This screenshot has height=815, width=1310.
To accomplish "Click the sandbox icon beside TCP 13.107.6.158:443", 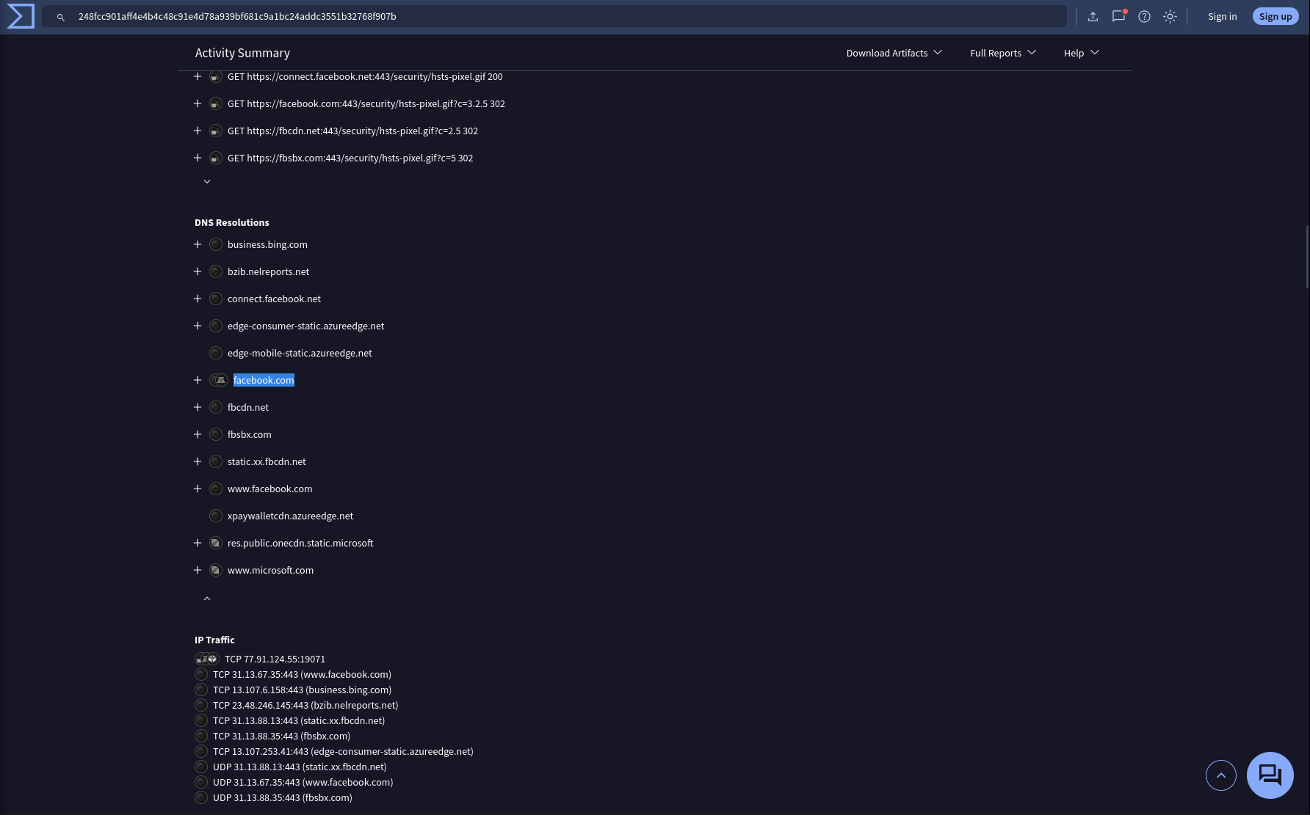I will pos(201,690).
